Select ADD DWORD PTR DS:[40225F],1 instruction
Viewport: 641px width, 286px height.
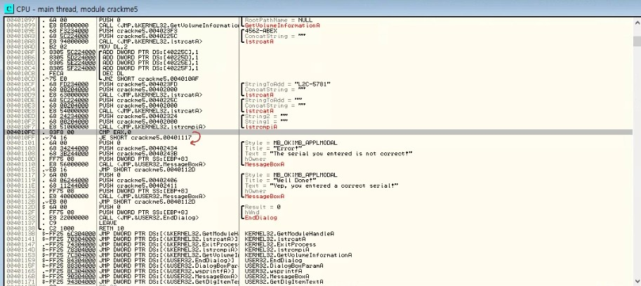click(x=150, y=68)
